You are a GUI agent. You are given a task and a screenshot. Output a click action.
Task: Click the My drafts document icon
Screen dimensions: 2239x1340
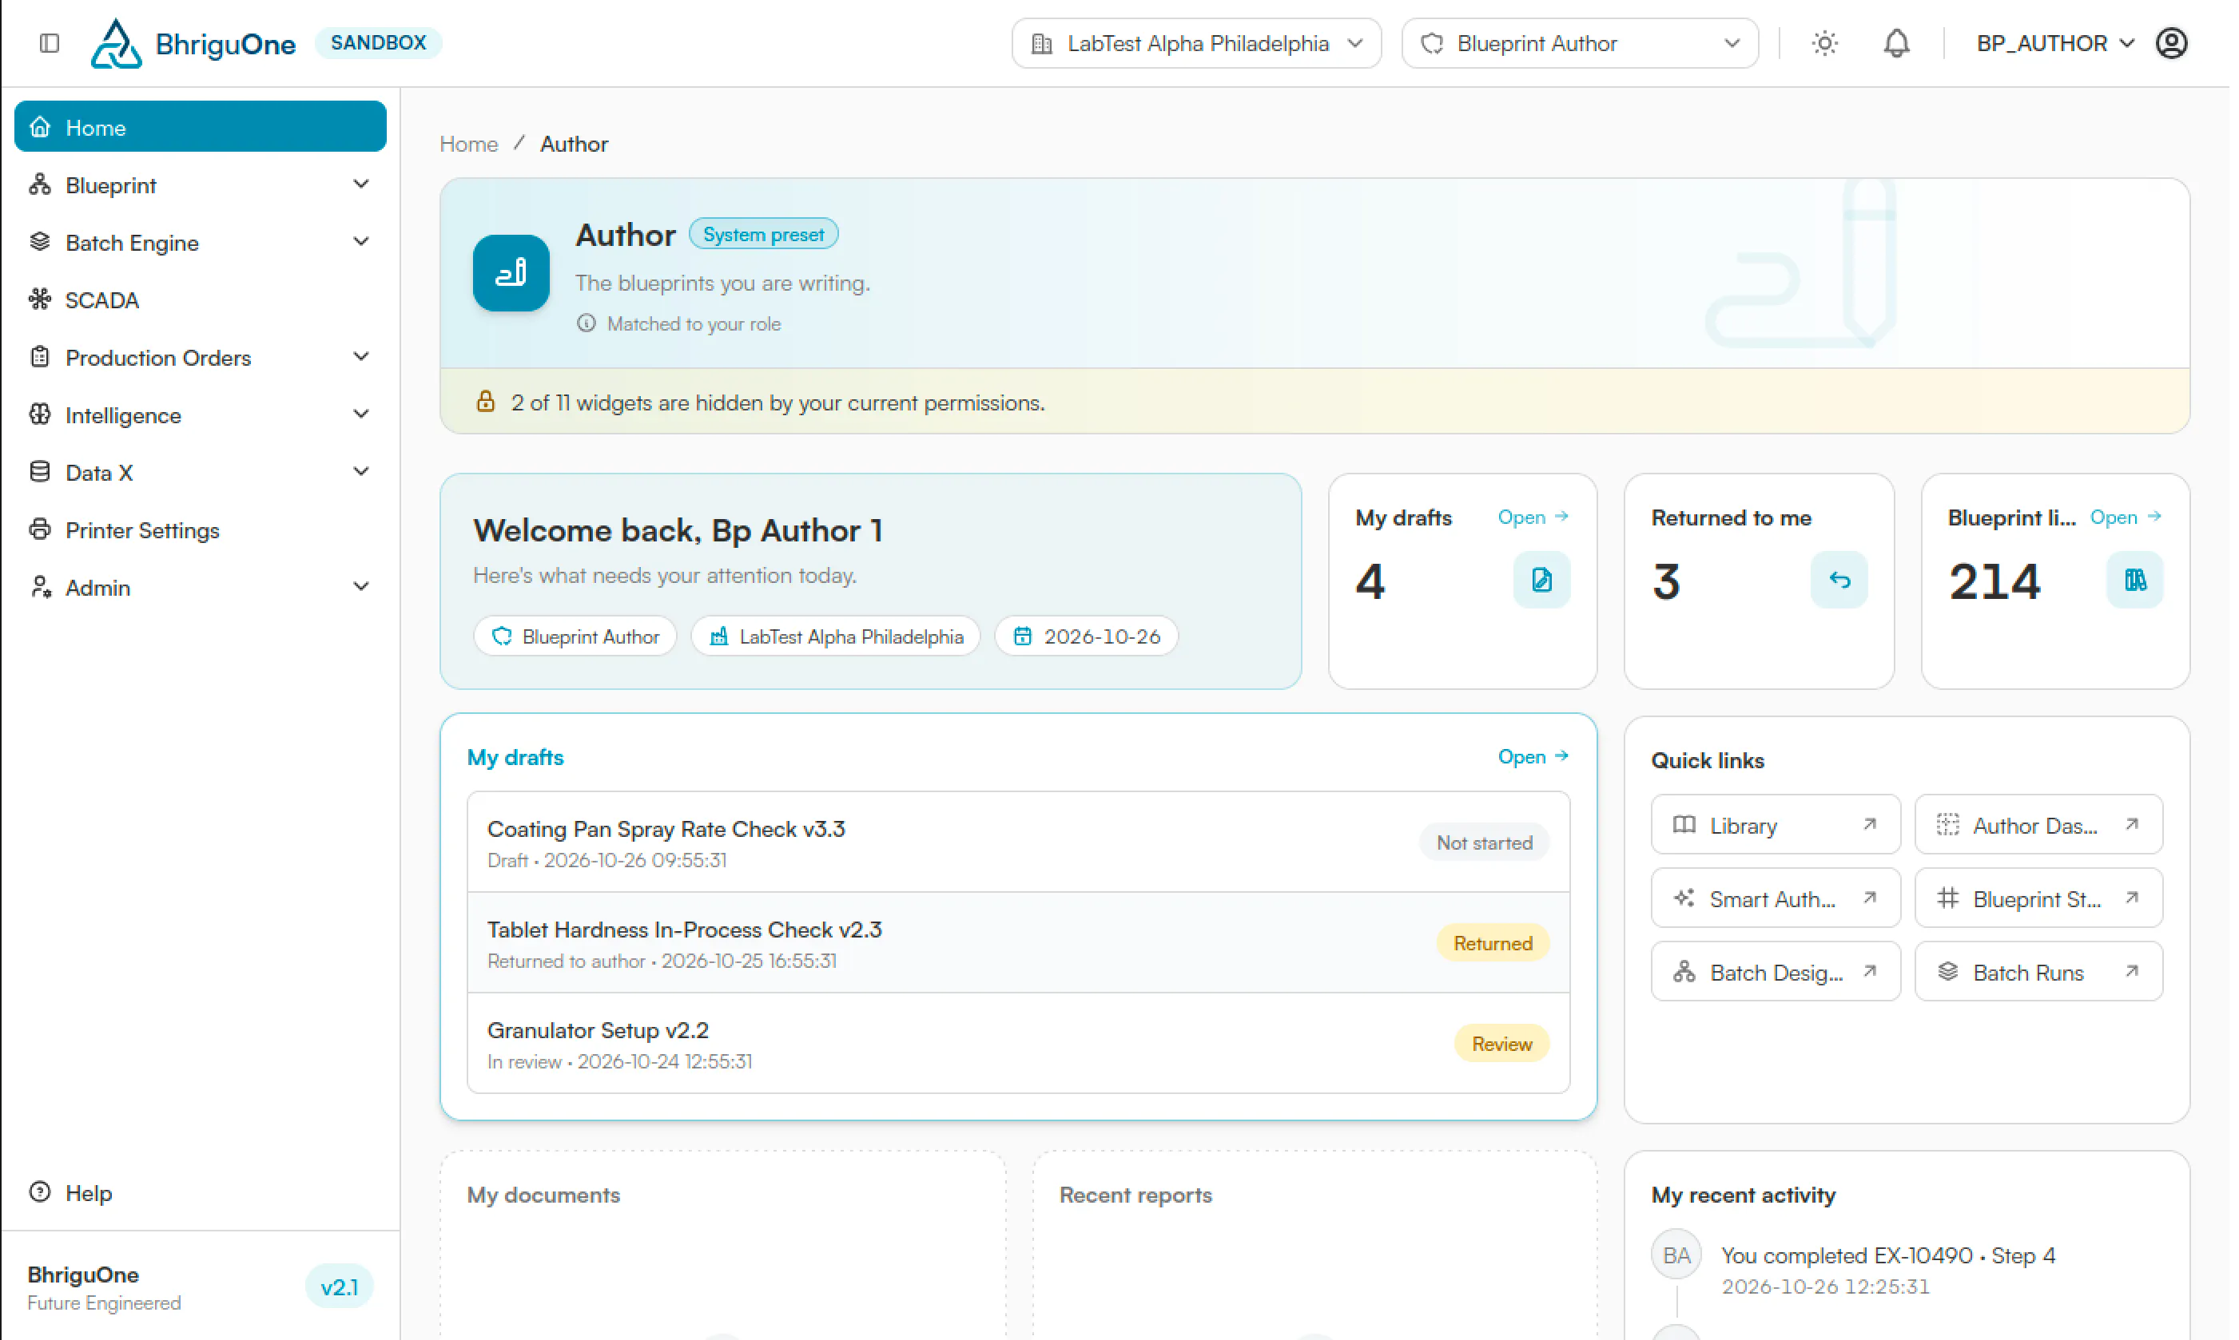[1541, 580]
